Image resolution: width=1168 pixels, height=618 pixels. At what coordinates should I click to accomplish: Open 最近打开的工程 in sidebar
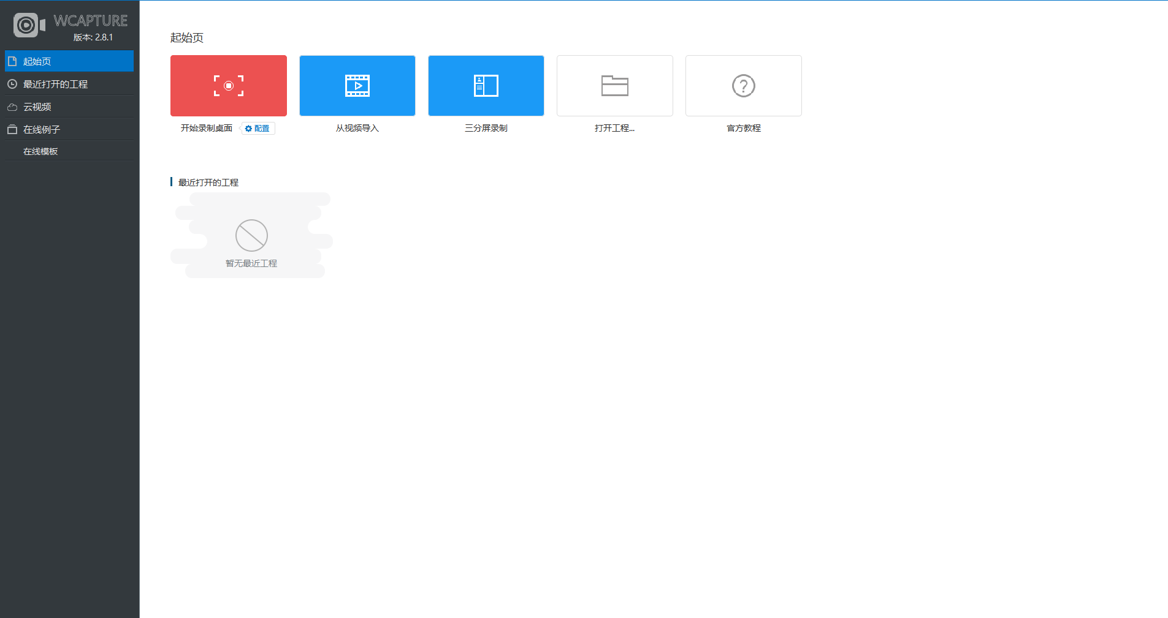click(69, 84)
